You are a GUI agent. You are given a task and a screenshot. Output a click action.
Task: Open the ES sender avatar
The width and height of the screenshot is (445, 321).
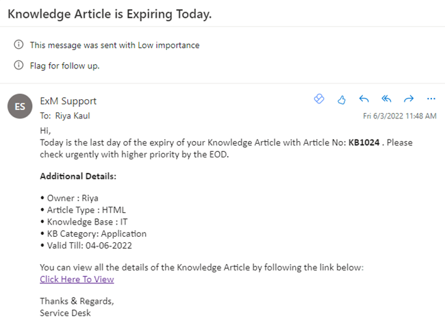tap(20, 106)
